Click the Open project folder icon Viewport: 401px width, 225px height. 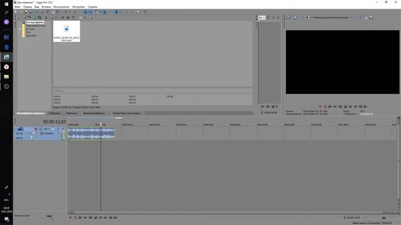click(21, 12)
